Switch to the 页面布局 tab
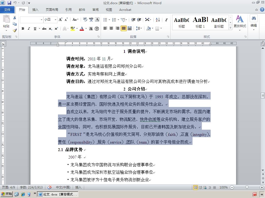The image size is (265, 198). click(52, 10)
